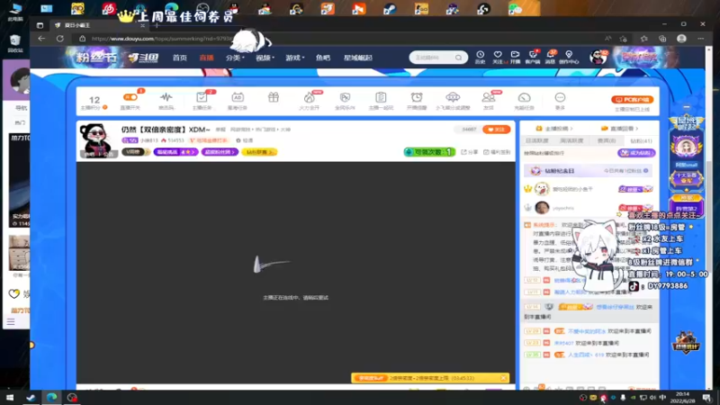The height and width of the screenshot is (405, 720).
Task: Open 鱼吧 in Douyu navigation
Action: 323,58
